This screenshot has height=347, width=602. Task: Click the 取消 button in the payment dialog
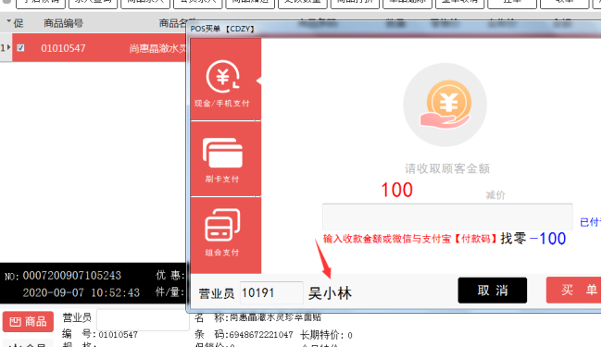pyautogui.click(x=492, y=291)
